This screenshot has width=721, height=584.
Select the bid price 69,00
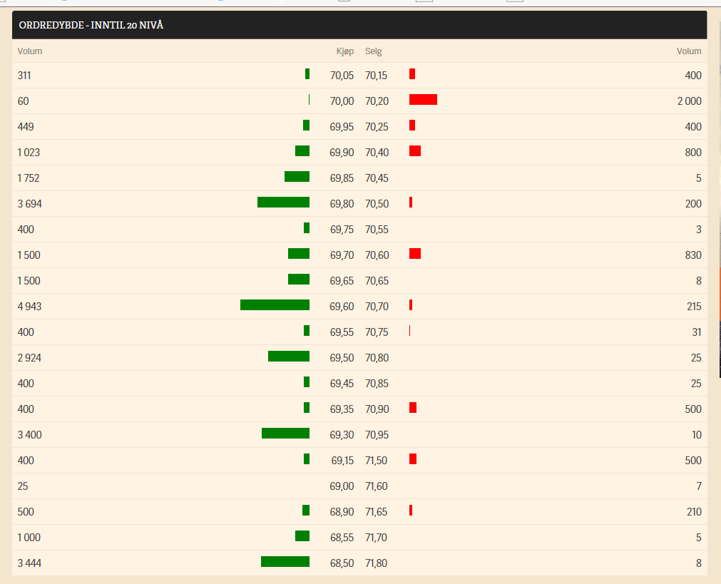[342, 486]
